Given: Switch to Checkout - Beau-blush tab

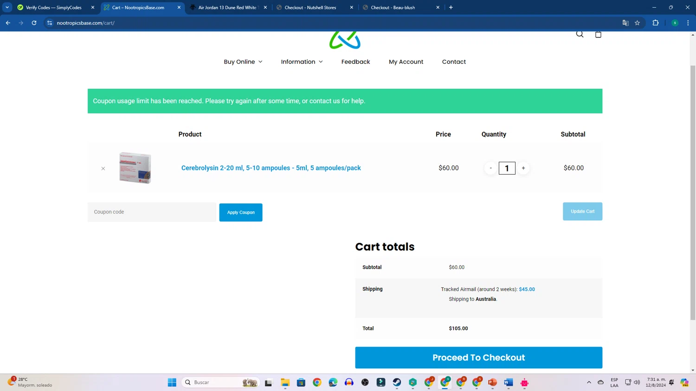Looking at the screenshot, I should (393, 7).
